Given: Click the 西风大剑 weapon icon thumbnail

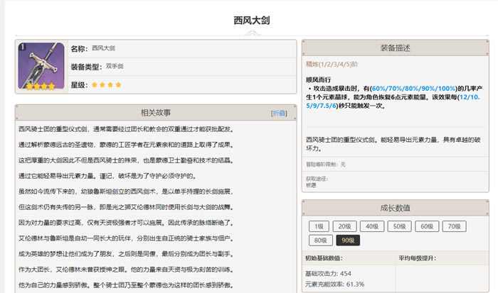Looking at the screenshot, I should 41,65.
